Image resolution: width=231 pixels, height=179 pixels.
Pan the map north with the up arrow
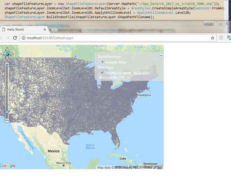(x=7, y=49)
